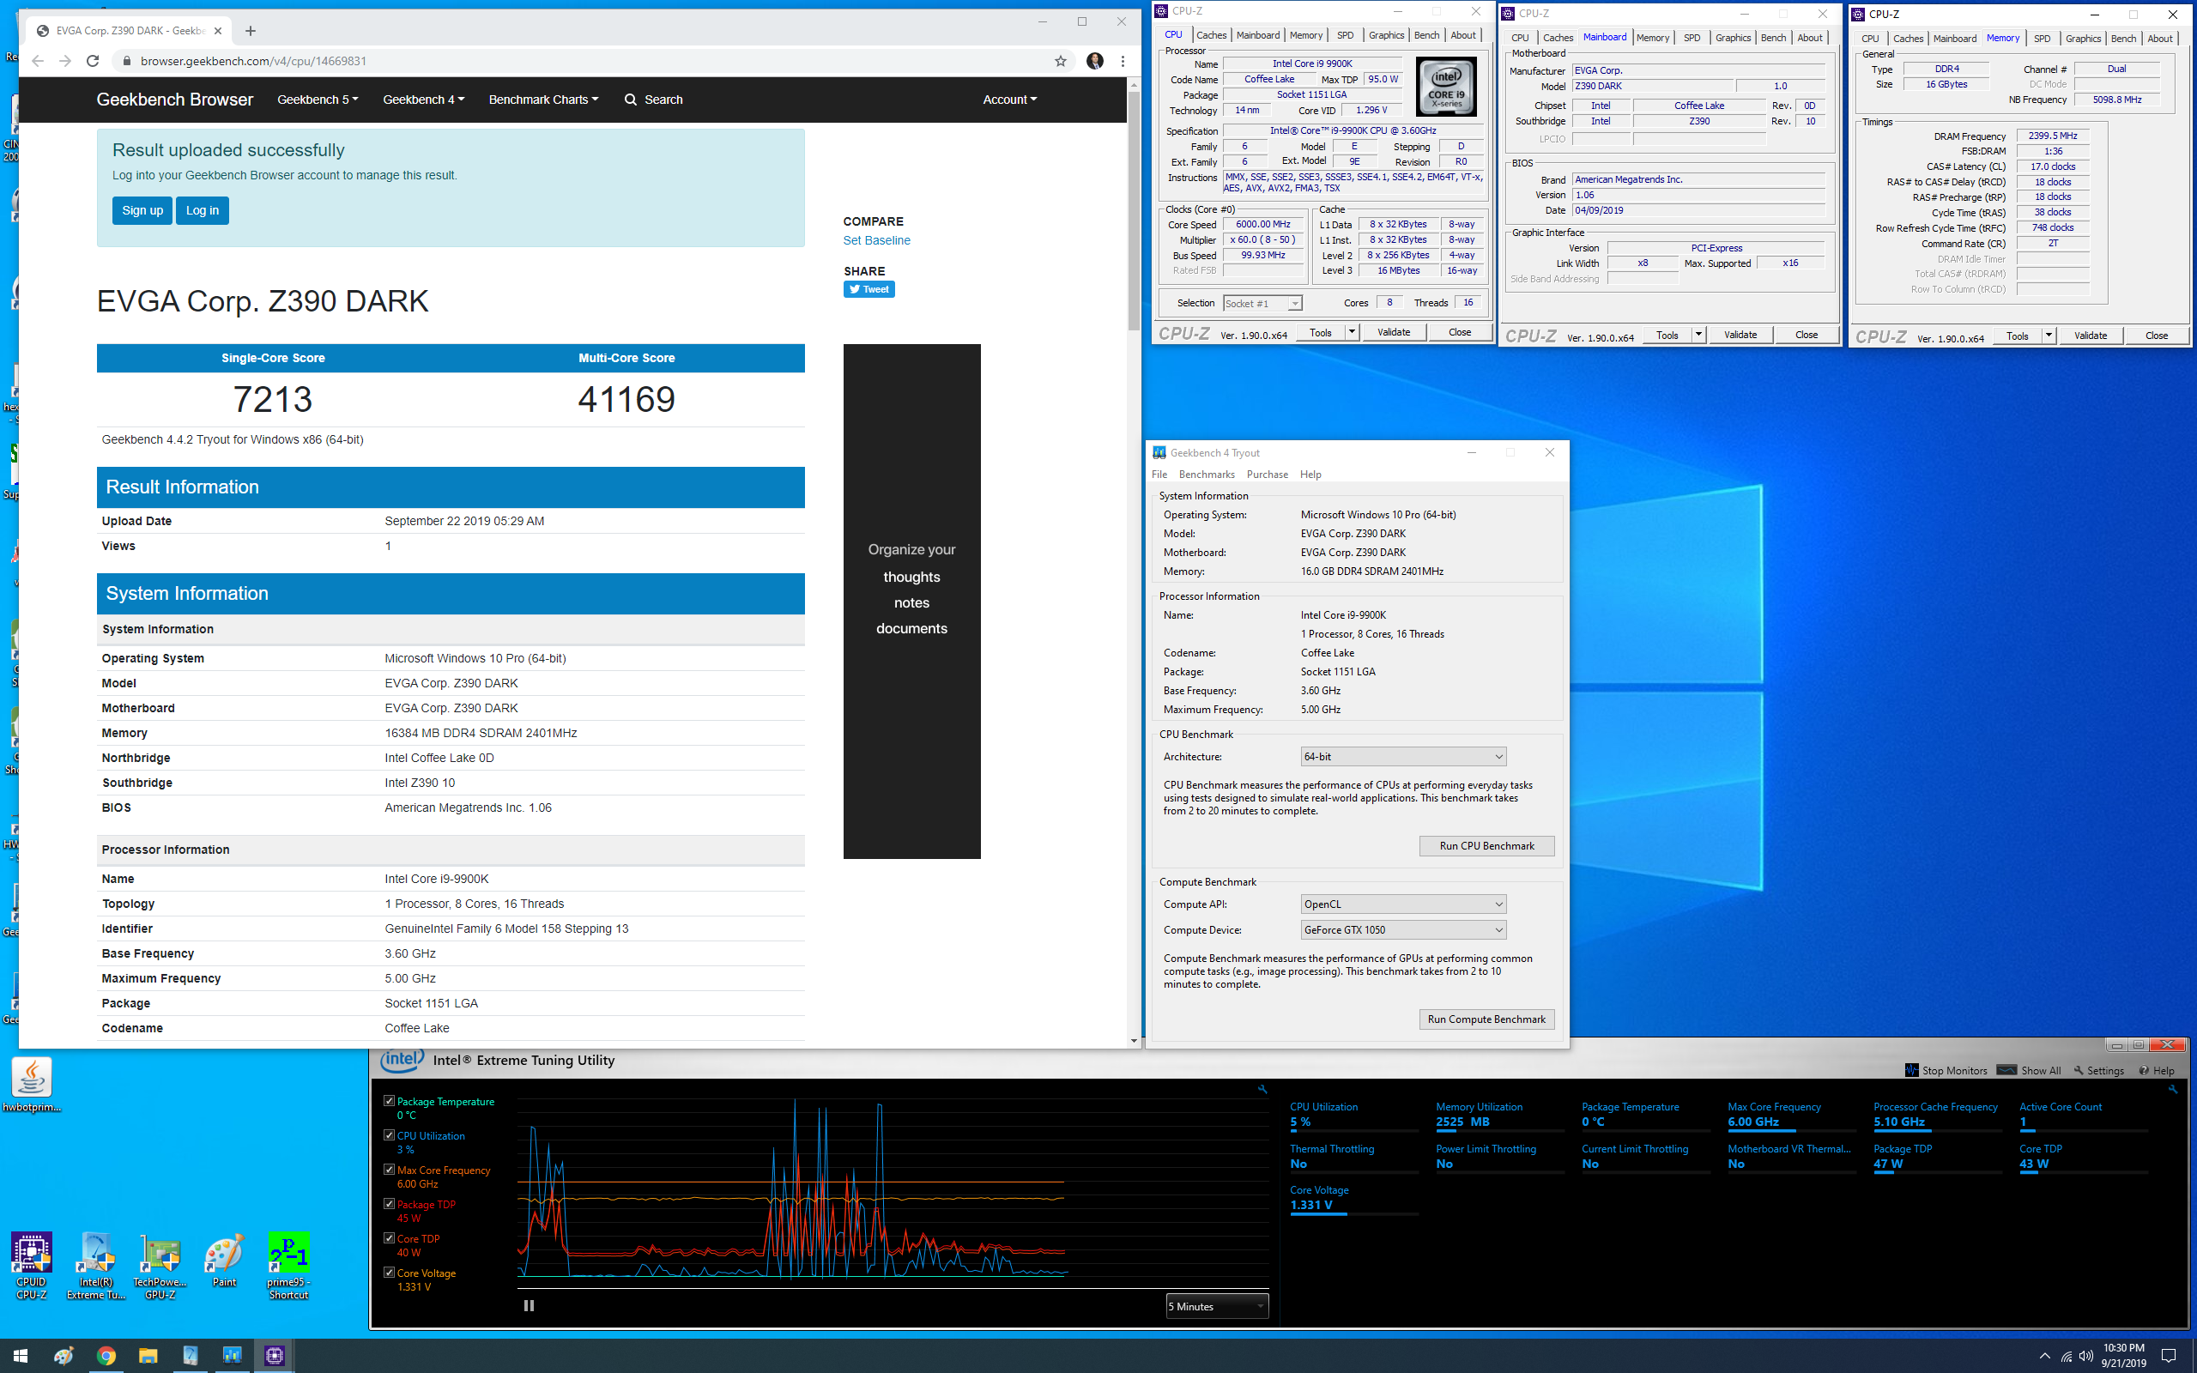The image size is (2197, 1373).
Task: Click volume icon in system tray
Action: pos(2085,1356)
